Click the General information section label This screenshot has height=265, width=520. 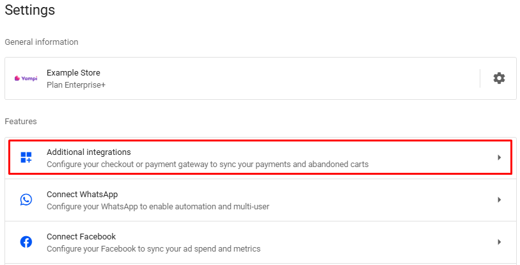(x=41, y=42)
